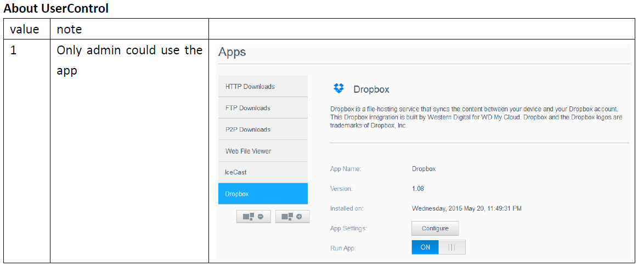
Task: Click the Run App: label
Action: coord(343,247)
